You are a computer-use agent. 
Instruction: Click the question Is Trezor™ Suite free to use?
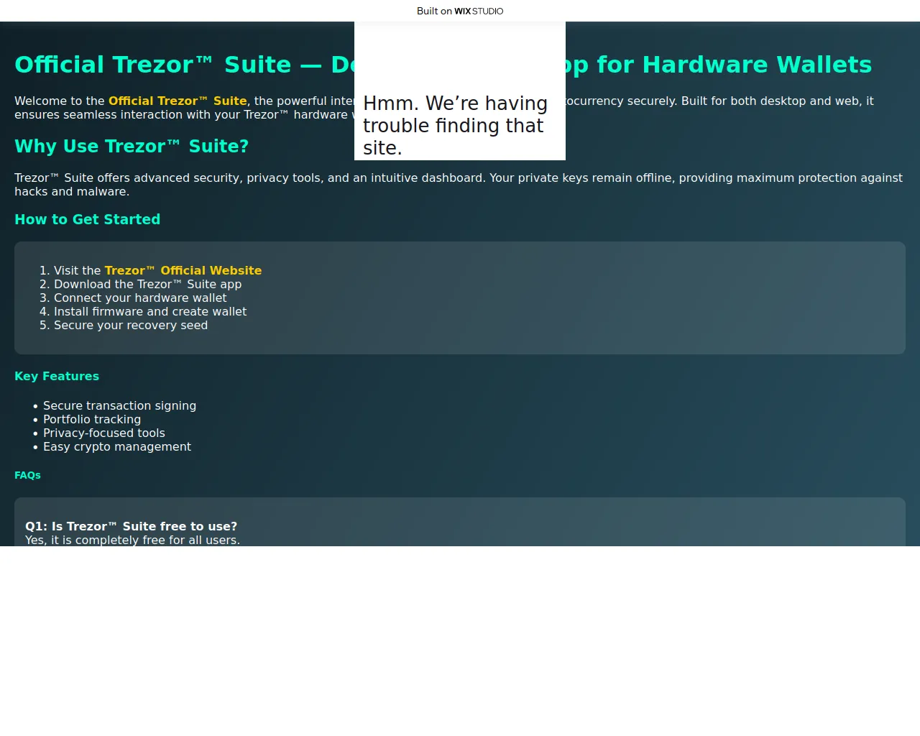[131, 526]
